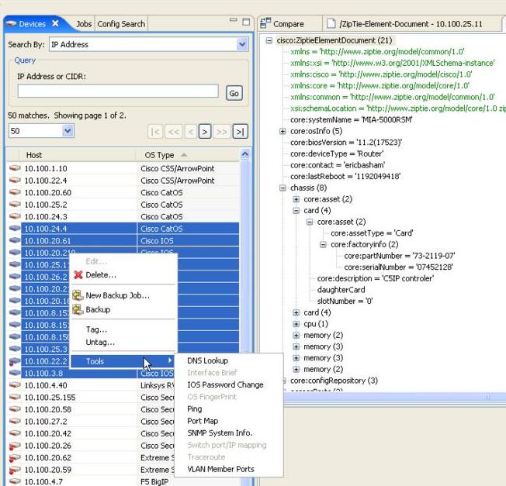Image resolution: width=506 pixels, height=486 pixels.
Task: Open the Search By dropdown
Action: (242, 44)
